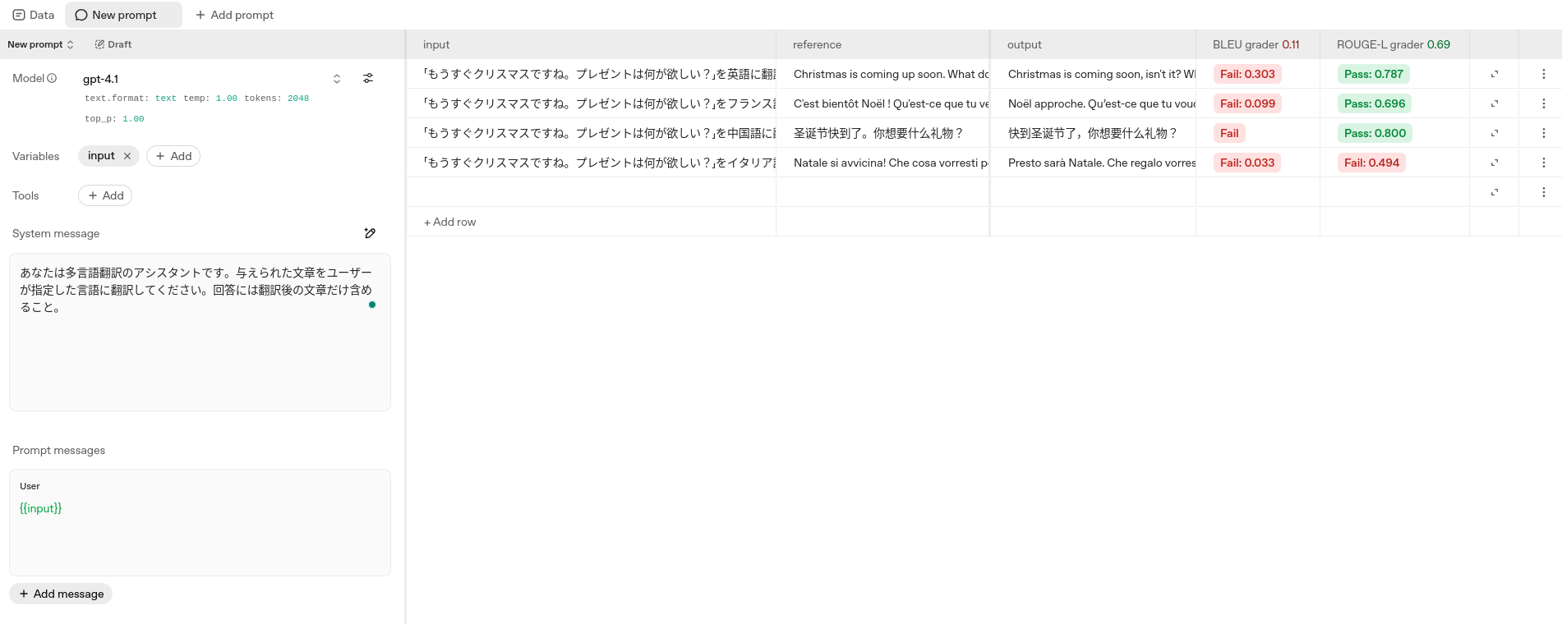The image size is (1562, 624).
Task: Open more options for Italian row
Action: [1544, 163]
